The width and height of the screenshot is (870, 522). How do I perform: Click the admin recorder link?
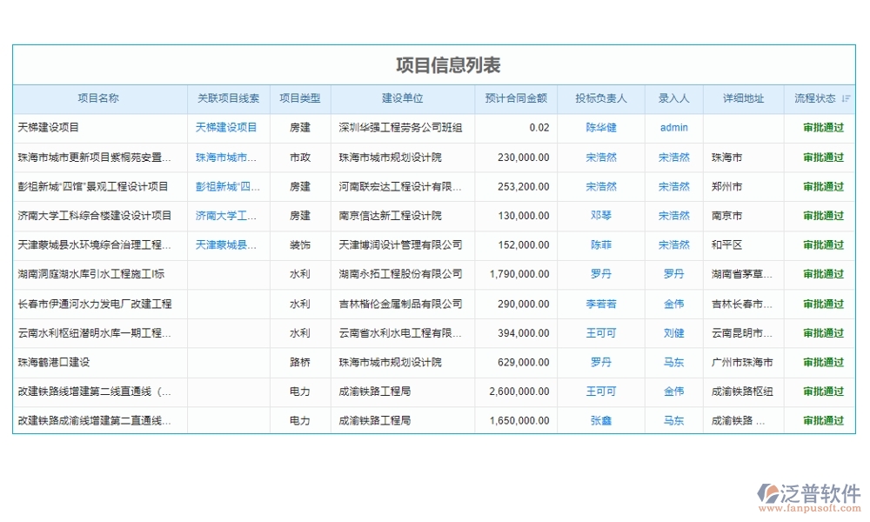coord(673,128)
